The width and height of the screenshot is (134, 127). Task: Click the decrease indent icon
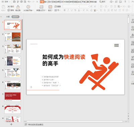tap(111, 6)
